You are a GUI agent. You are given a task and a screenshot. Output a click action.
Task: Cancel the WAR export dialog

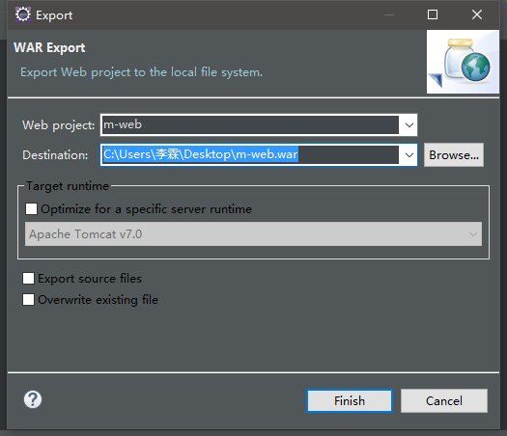point(444,401)
